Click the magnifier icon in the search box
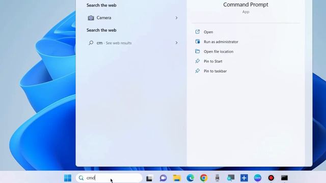Image resolution: width=326 pixels, height=183 pixels. click(81, 178)
